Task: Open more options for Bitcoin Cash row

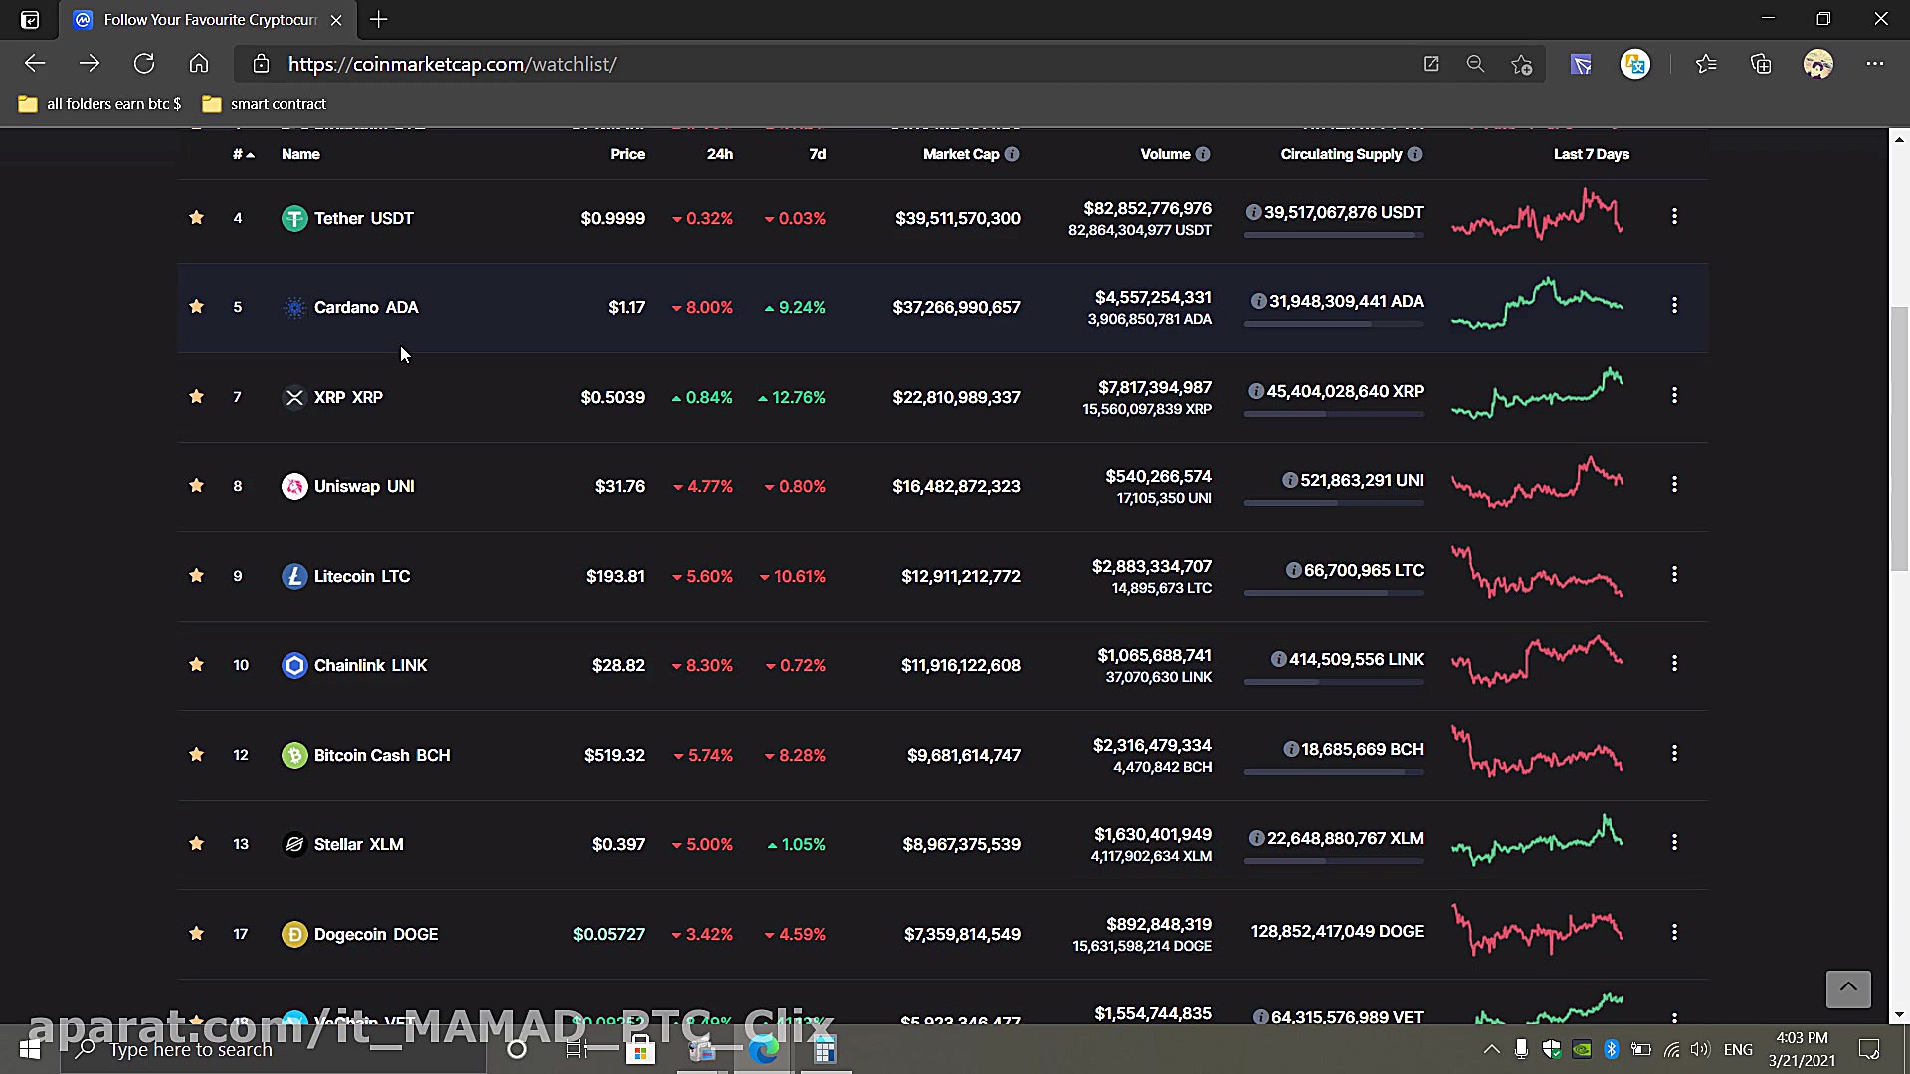Action: pos(1674,753)
